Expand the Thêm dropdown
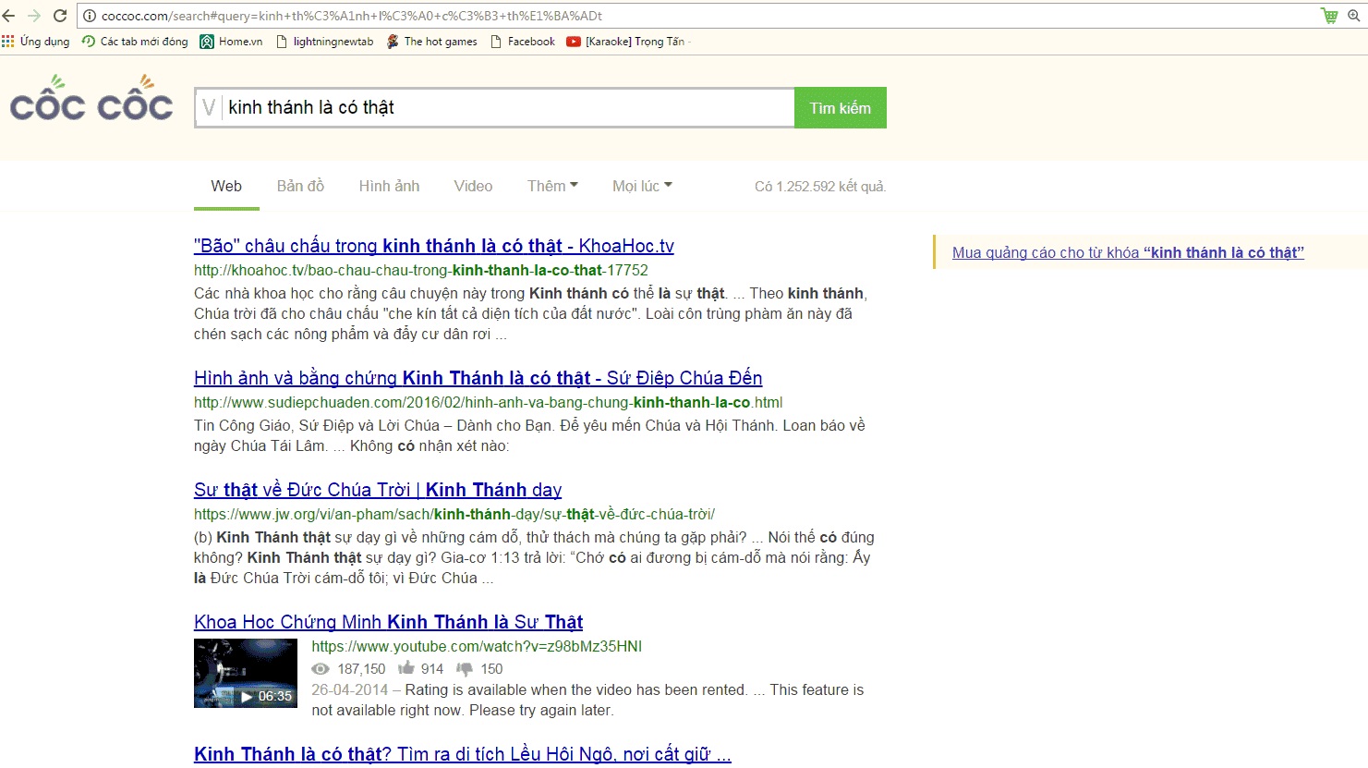 (x=552, y=186)
